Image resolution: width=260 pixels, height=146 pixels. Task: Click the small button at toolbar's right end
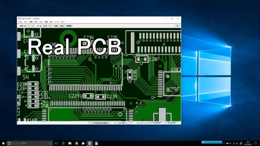pyautogui.click(x=178, y=26)
